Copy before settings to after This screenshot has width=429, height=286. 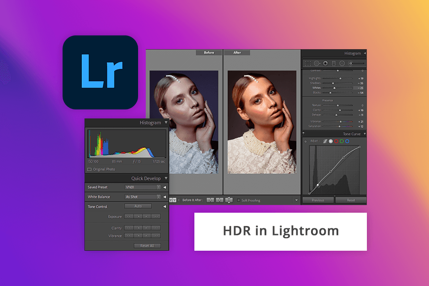(x=210, y=200)
